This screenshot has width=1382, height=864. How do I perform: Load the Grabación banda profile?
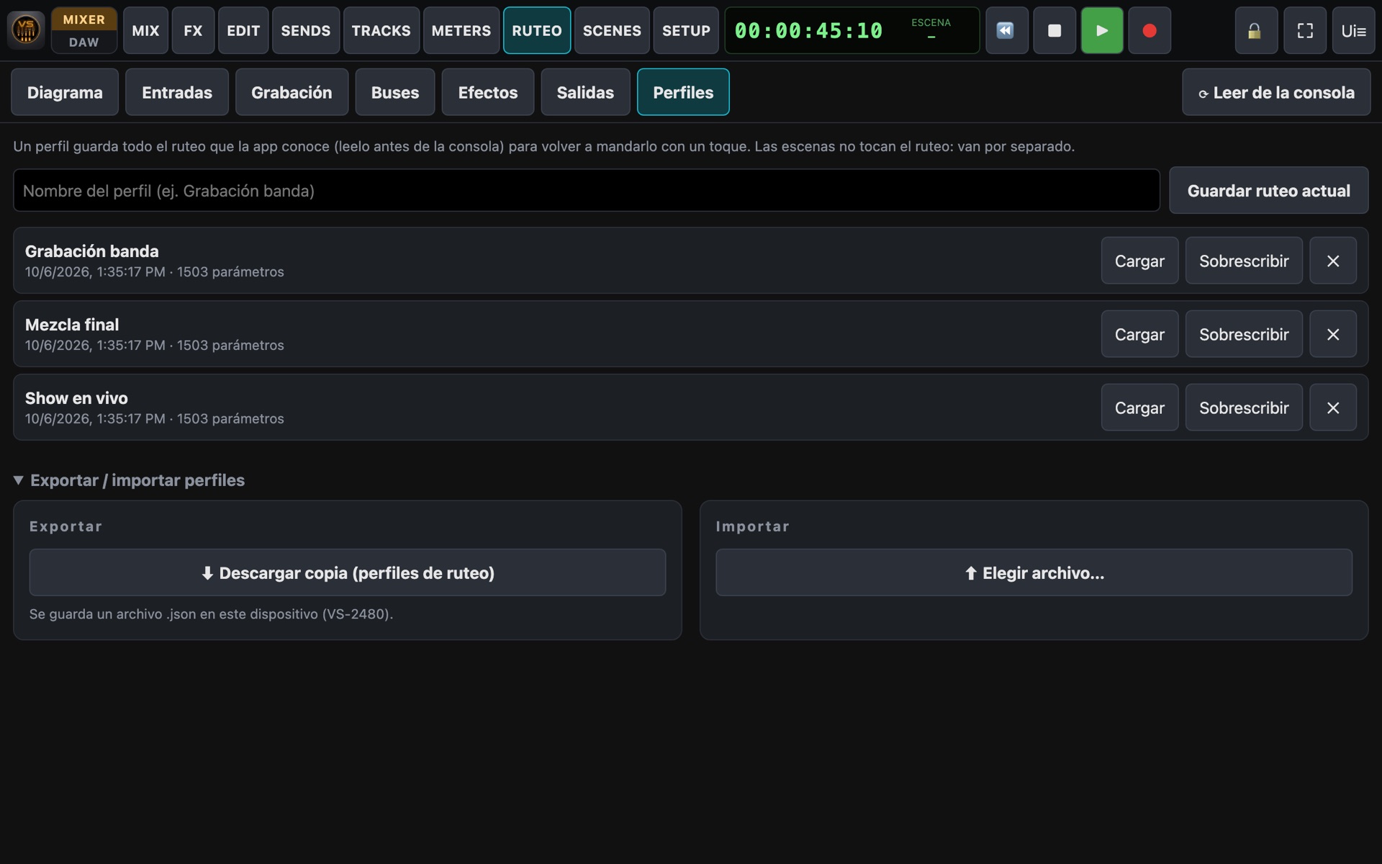[x=1139, y=261]
